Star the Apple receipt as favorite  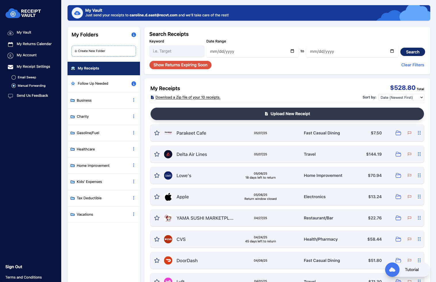pos(157,197)
